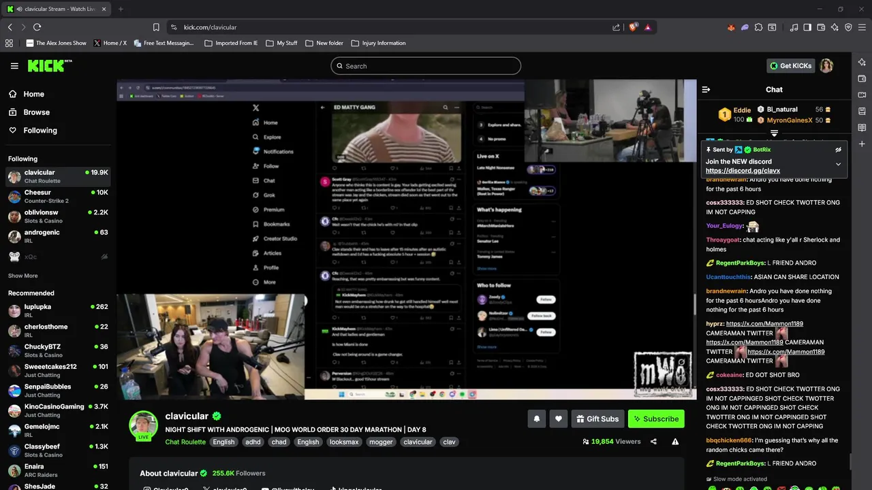The width and height of the screenshot is (872, 490).
Task: Toggle the browser sidebar panel icon
Action: click(807, 27)
